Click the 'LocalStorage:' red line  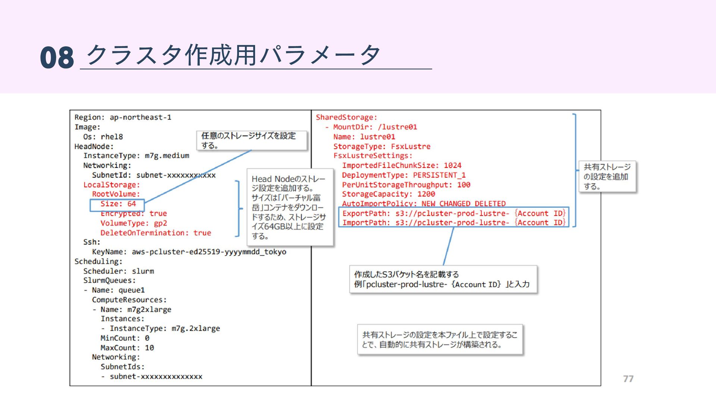pos(112,185)
